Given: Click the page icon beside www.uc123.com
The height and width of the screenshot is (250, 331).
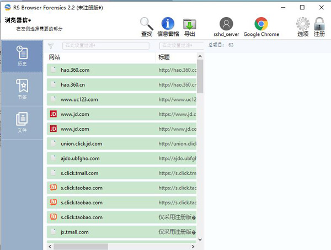Looking at the screenshot, I should pos(54,99).
